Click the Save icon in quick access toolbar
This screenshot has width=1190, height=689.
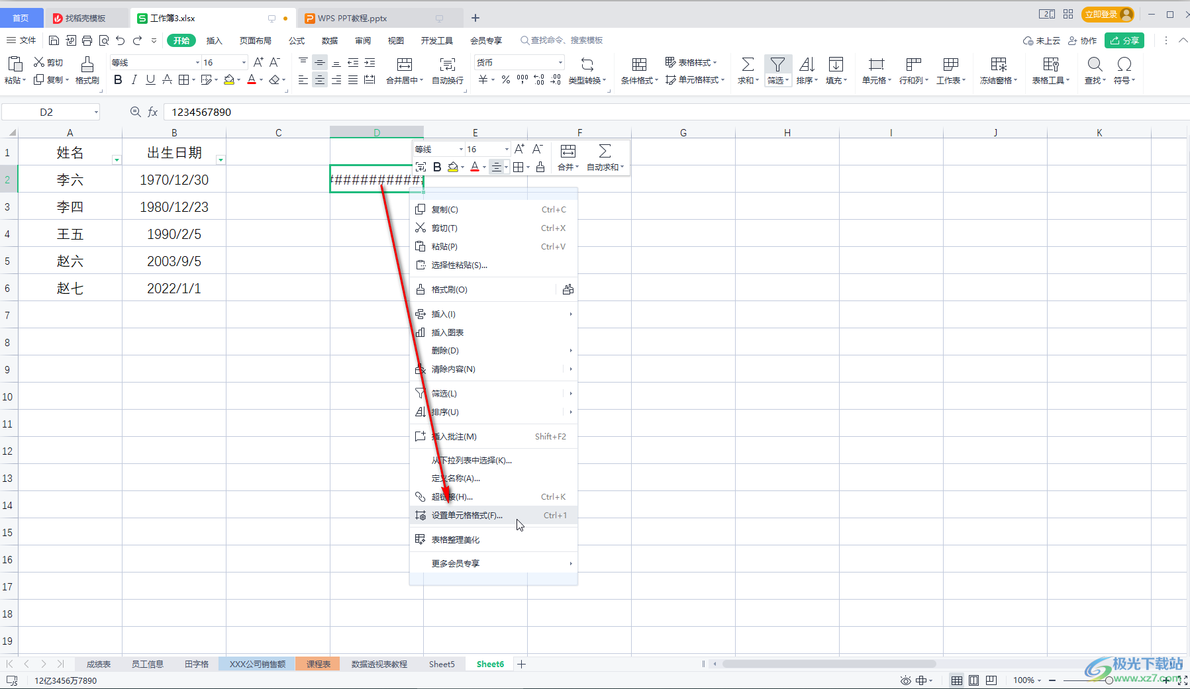(x=54, y=40)
